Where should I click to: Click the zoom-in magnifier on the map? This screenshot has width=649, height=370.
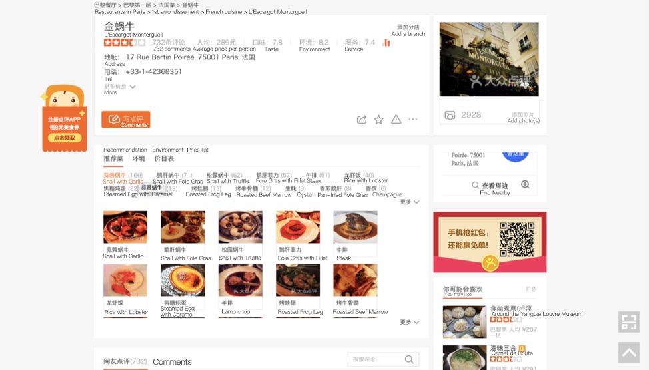pyautogui.click(x=525, y=185)
